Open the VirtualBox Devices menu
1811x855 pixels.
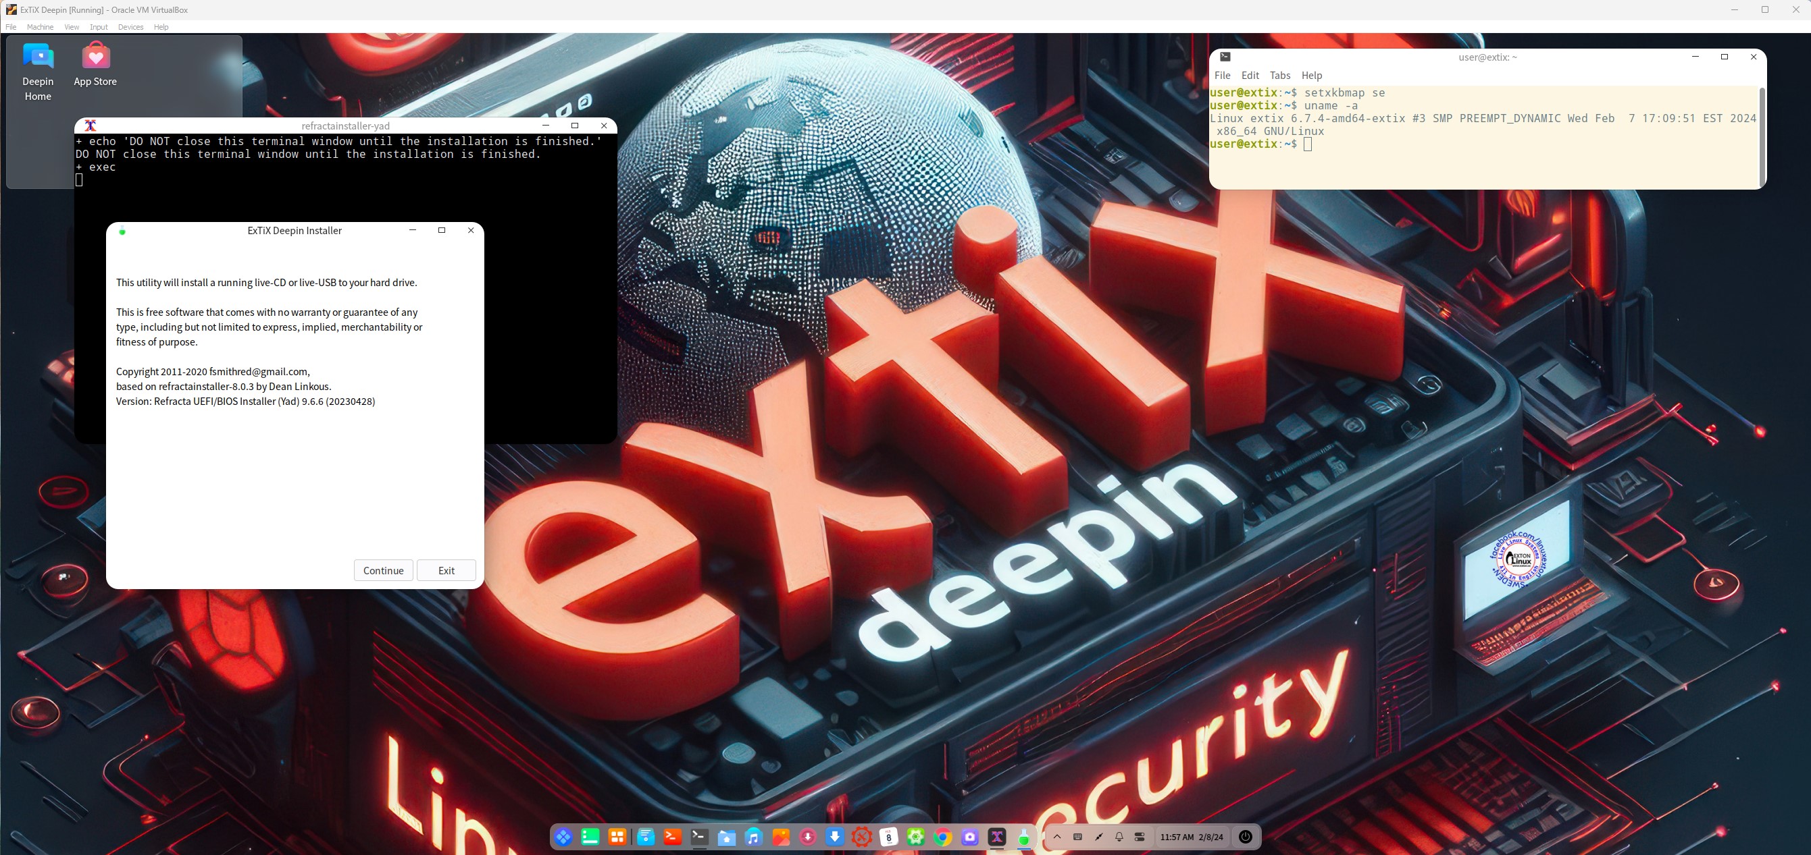[x=131, y=27]
